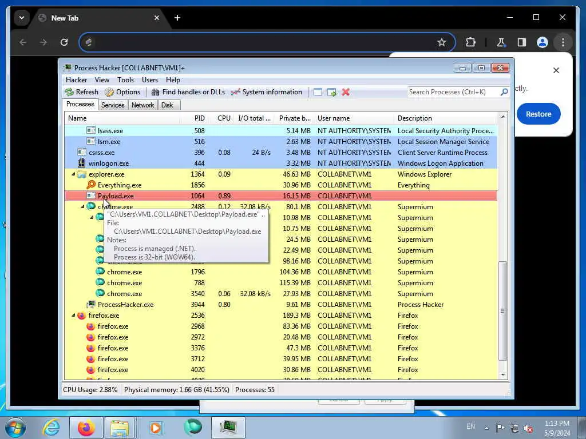Click the Chrome reload button

pyautogui.click(x=64, y=42)
